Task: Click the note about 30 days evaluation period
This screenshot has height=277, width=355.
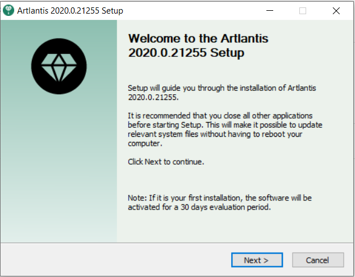Action: (x=220, y=203)
